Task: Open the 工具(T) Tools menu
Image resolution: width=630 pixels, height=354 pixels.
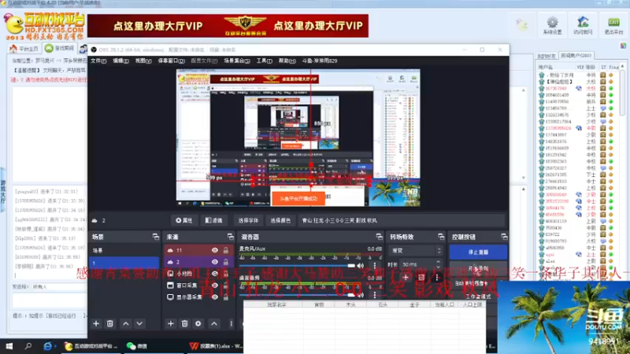Action: click(264, 61)
